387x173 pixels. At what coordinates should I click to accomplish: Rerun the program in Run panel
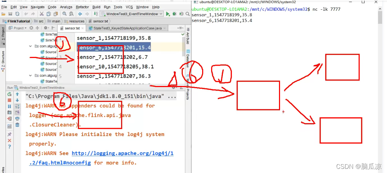point(9,94)
